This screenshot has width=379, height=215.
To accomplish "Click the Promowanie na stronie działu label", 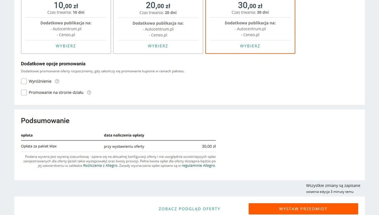I will pos(56,93).
